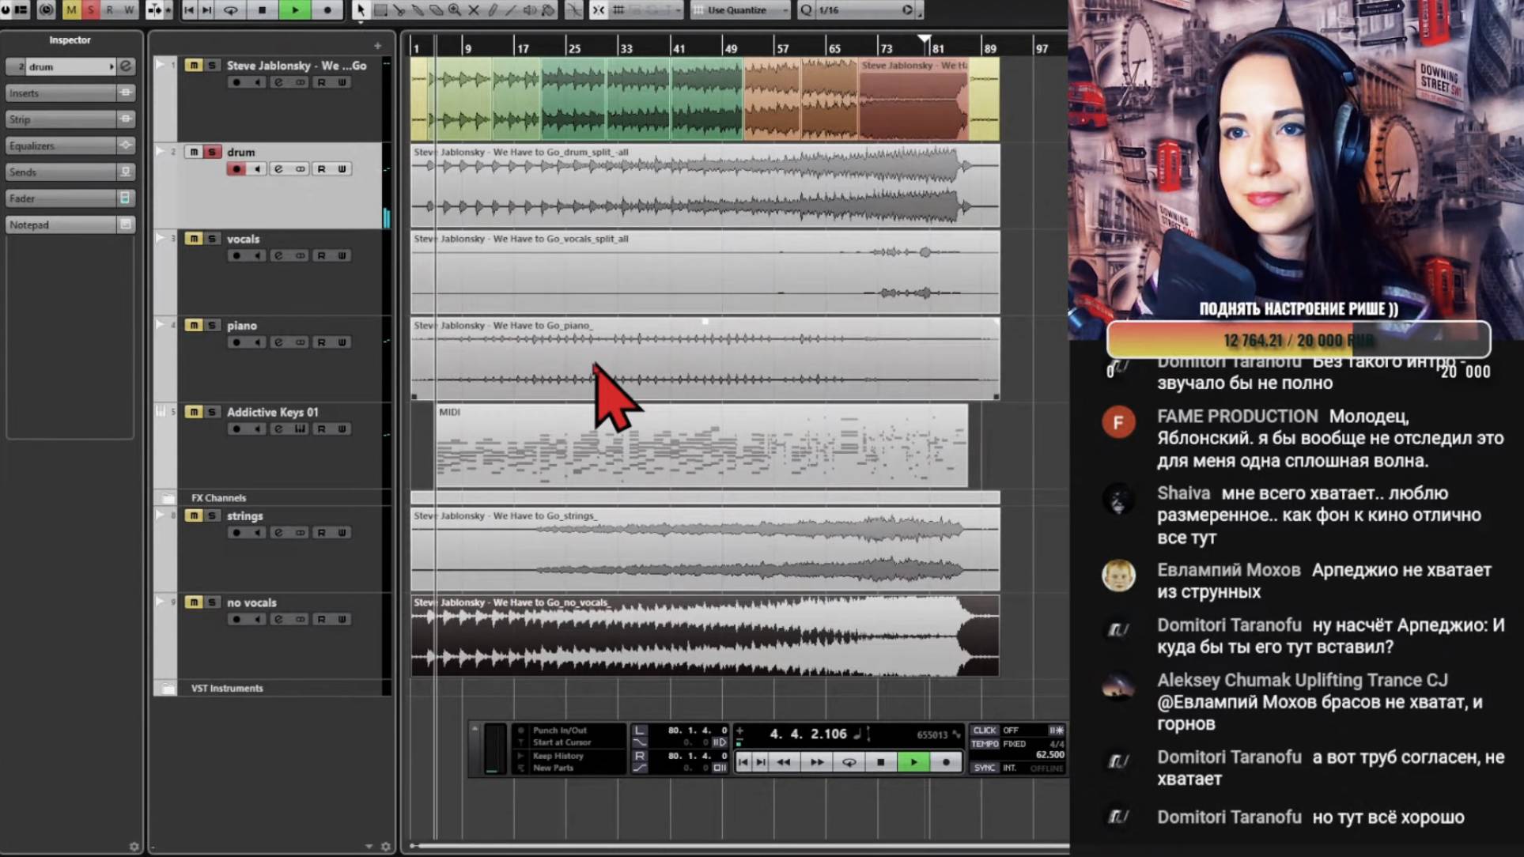Click the Object Selection arrow tool
Viewport: 1524px width, 857px height.
coord(361,10)
